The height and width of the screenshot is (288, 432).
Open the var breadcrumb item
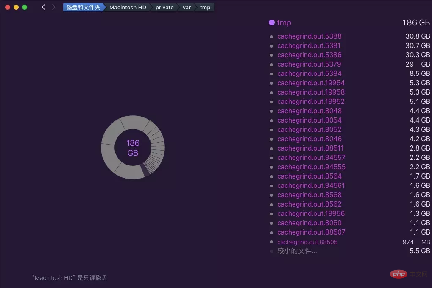pyautogui.click(x=187, y=7)
